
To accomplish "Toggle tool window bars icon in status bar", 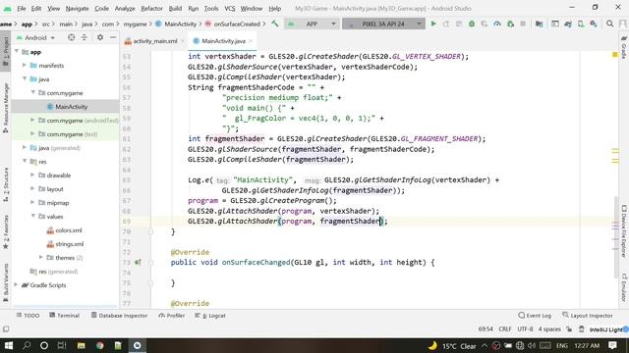I will (x=6, y=329).
